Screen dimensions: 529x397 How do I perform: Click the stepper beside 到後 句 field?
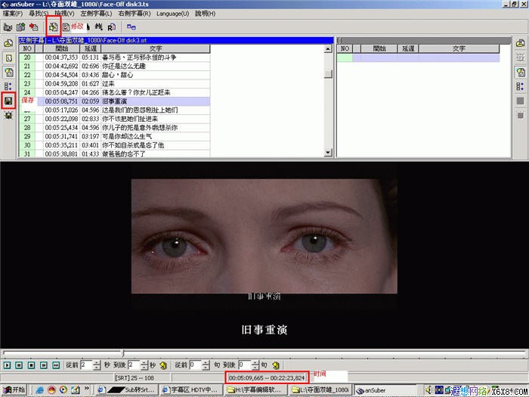tap(255, 365)
